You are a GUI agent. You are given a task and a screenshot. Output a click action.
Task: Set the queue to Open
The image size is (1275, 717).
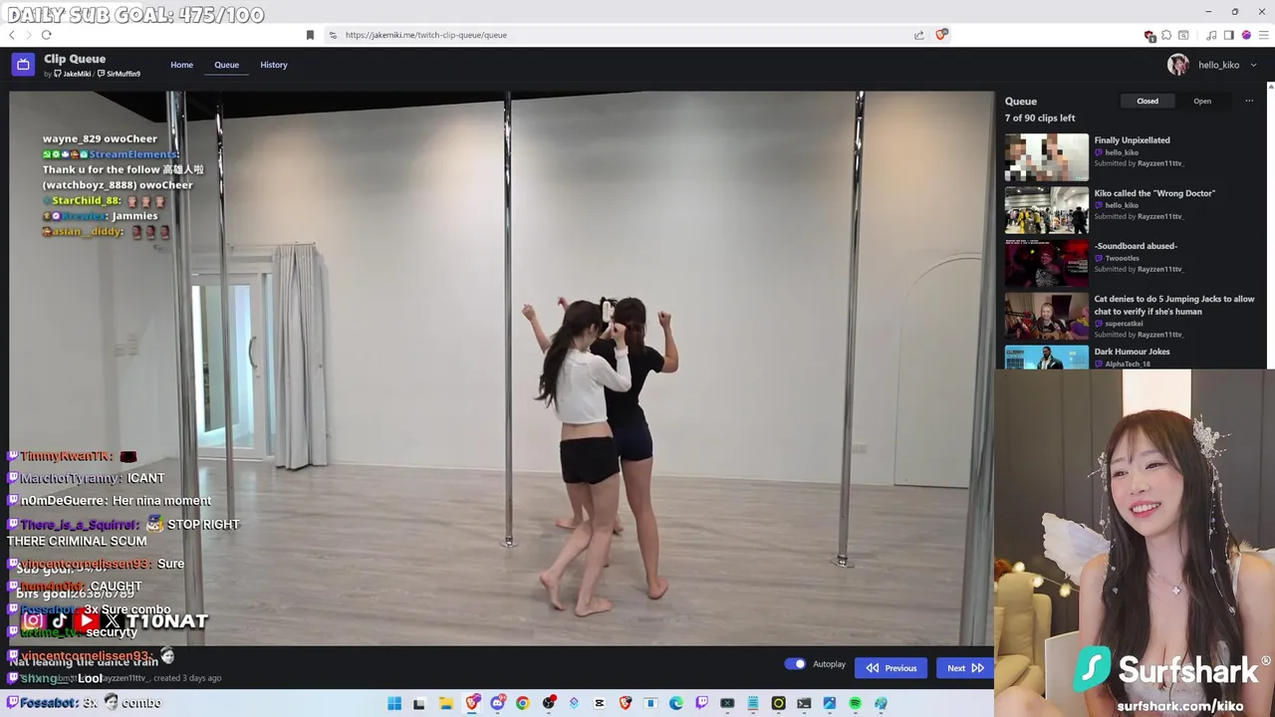(1202, 101)
